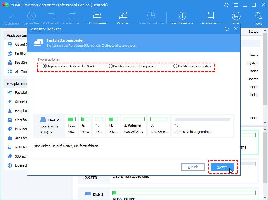Close the Festplatte kopieren dialog
268x200 pixels.
coord(236,29)
